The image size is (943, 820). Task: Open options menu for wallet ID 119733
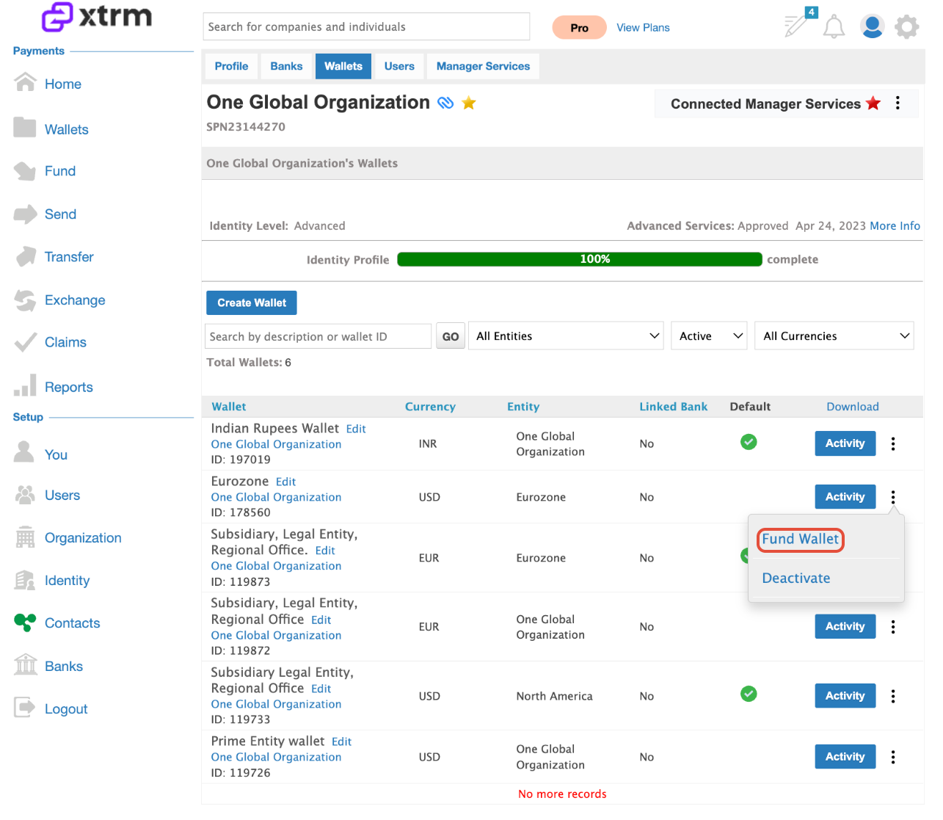point(893,696)
